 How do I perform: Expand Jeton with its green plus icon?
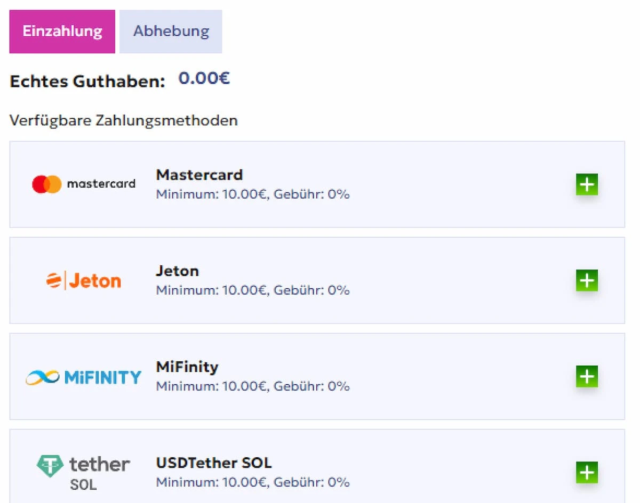coord(587,281)
